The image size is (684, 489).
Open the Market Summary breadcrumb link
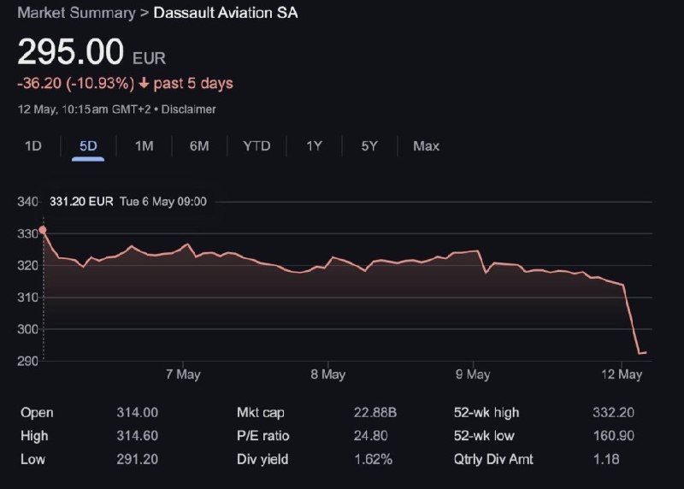pos(76,13)
